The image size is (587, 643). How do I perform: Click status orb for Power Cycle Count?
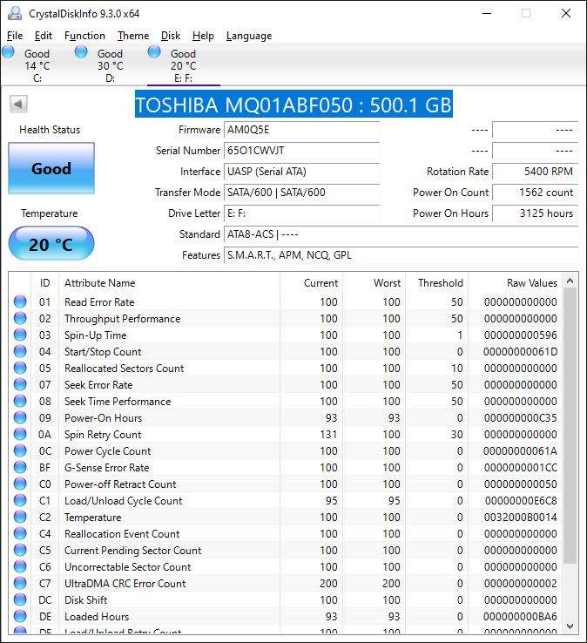(x=20, y=450)
